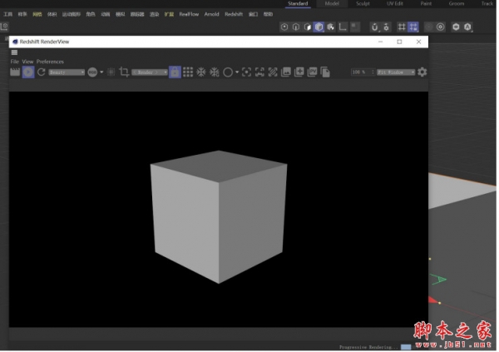The width and height of the screenshot is (499, 352).
Task: Switch to the Sculpt layout tab
Action: click(x=363, y=3)
